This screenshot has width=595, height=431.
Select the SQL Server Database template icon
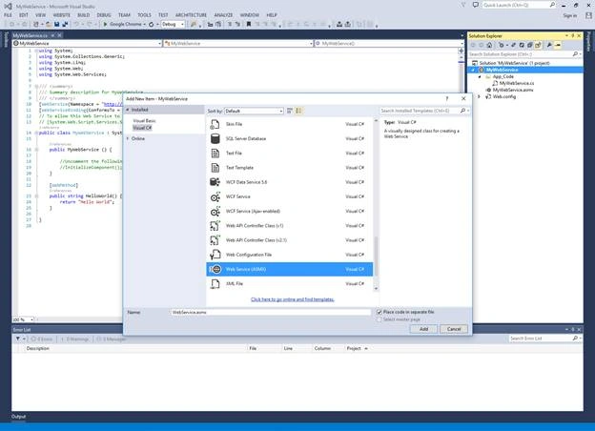coord(215,138)
